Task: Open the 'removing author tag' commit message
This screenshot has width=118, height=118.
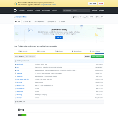Action: (41, 64)
